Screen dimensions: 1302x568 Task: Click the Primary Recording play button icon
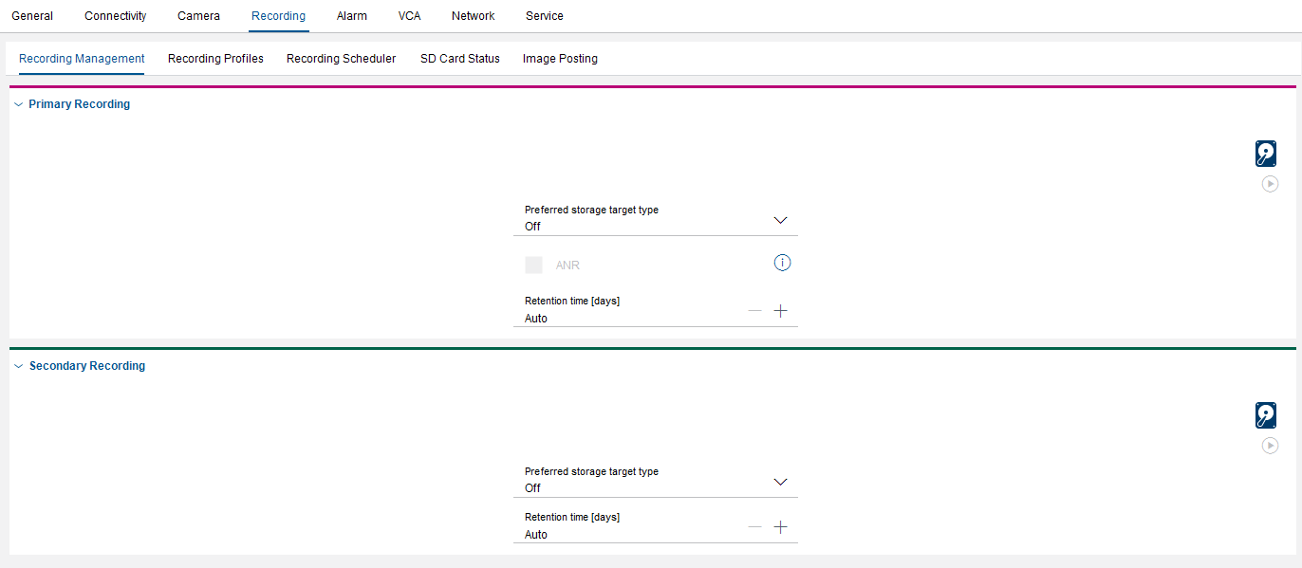click(x=1270, y=184)
